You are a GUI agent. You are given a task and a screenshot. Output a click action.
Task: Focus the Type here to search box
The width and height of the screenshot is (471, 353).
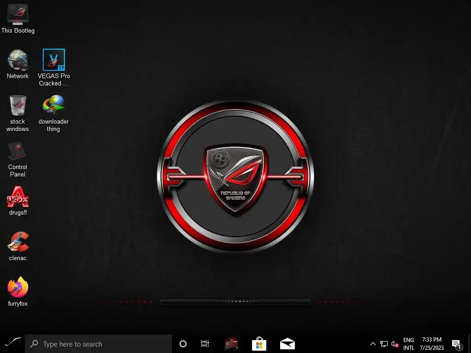coord(98,344)
